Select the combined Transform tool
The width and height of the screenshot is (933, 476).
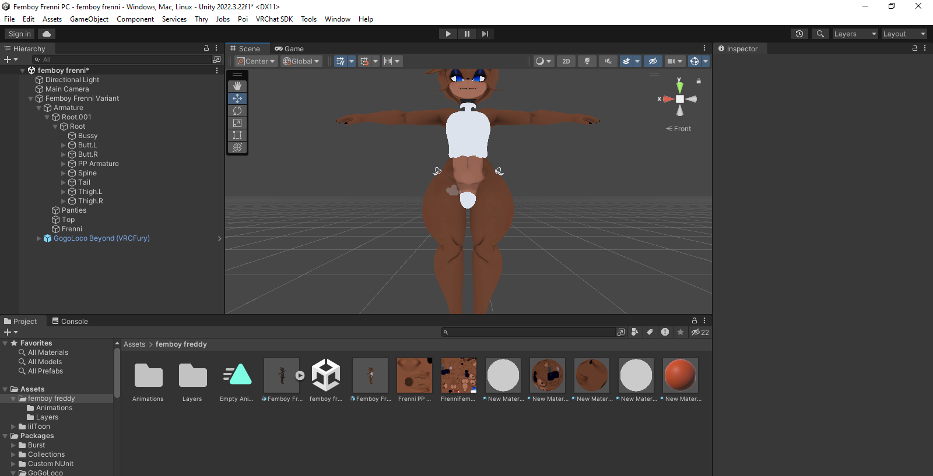(x=237, y=147)
